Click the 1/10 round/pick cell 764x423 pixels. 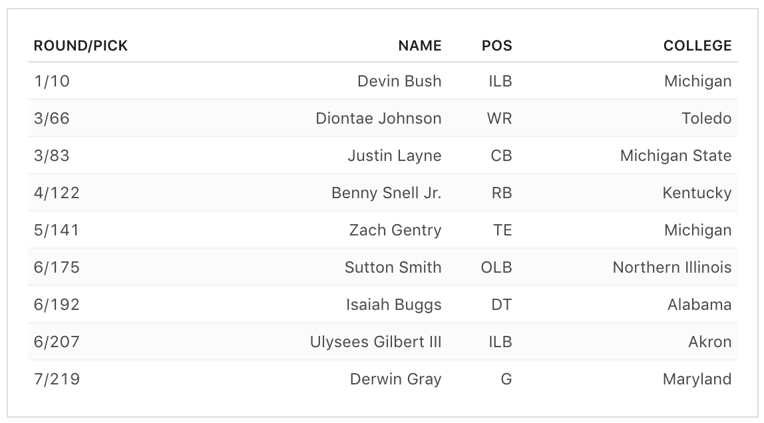click(x=52, y=81)
